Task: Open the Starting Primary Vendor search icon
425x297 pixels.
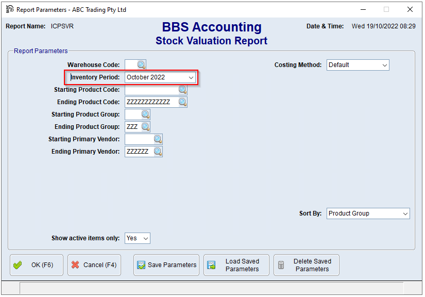Action: pyautogui.click(x=158, y=139)
